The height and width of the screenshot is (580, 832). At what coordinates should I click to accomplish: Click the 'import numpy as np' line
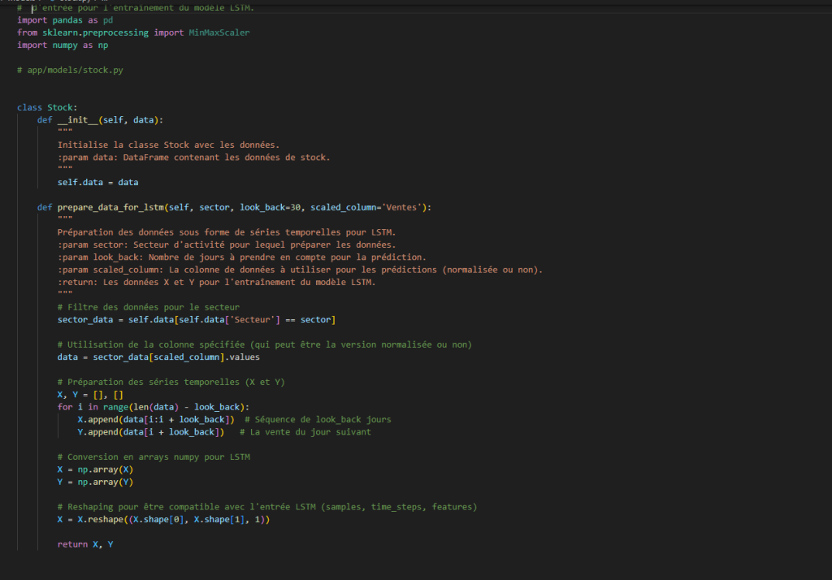pos(63,45)
